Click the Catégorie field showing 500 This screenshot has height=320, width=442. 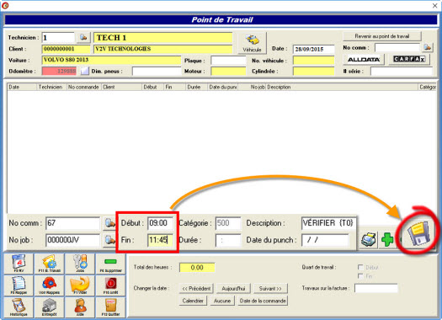(x=228, y=223)
